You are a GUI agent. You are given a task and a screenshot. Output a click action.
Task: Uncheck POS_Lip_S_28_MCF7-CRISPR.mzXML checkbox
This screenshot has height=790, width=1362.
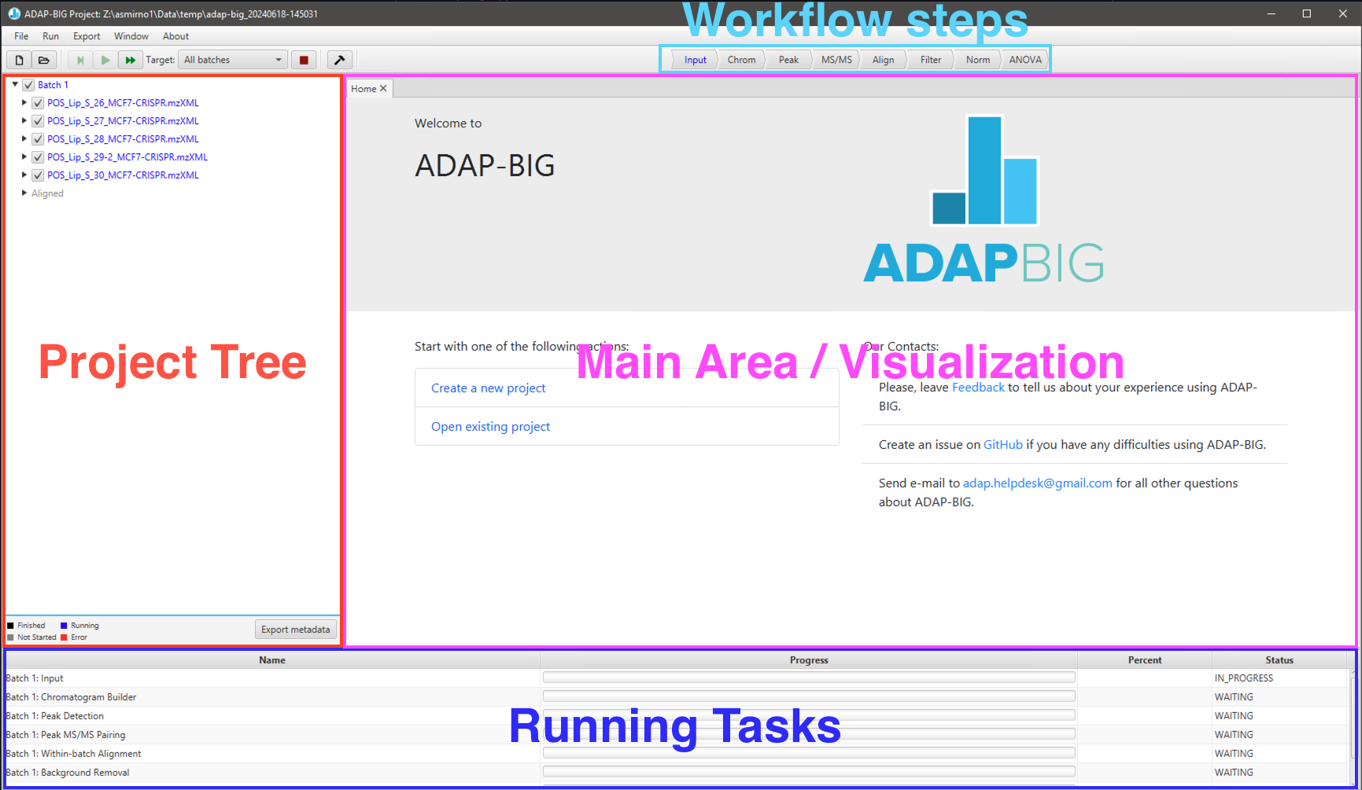pos(38,139)
